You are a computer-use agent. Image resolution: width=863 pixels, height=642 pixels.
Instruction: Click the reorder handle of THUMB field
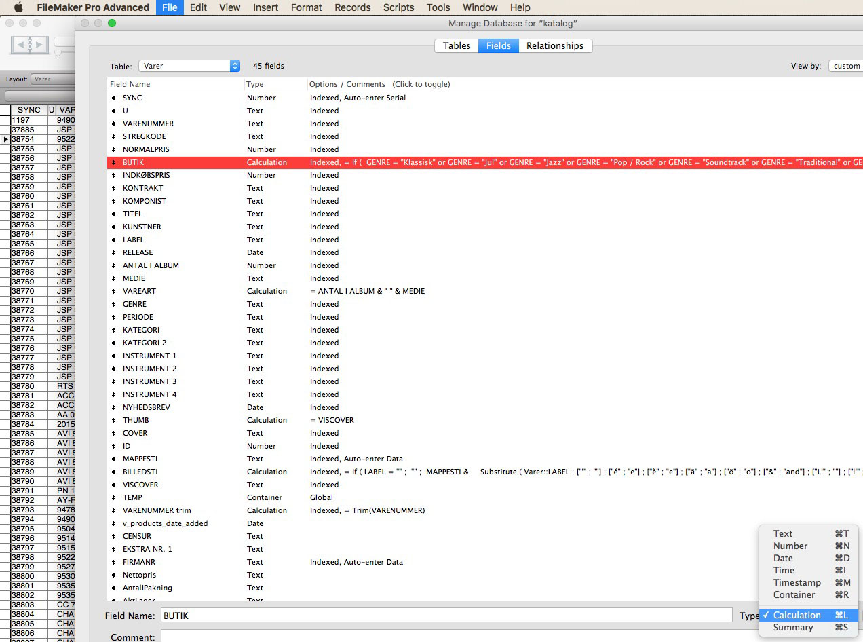tap(114, 420)
